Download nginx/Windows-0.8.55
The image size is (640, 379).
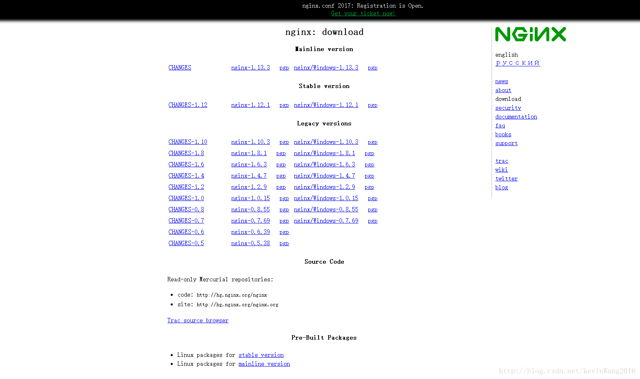[x=326, y=209]
